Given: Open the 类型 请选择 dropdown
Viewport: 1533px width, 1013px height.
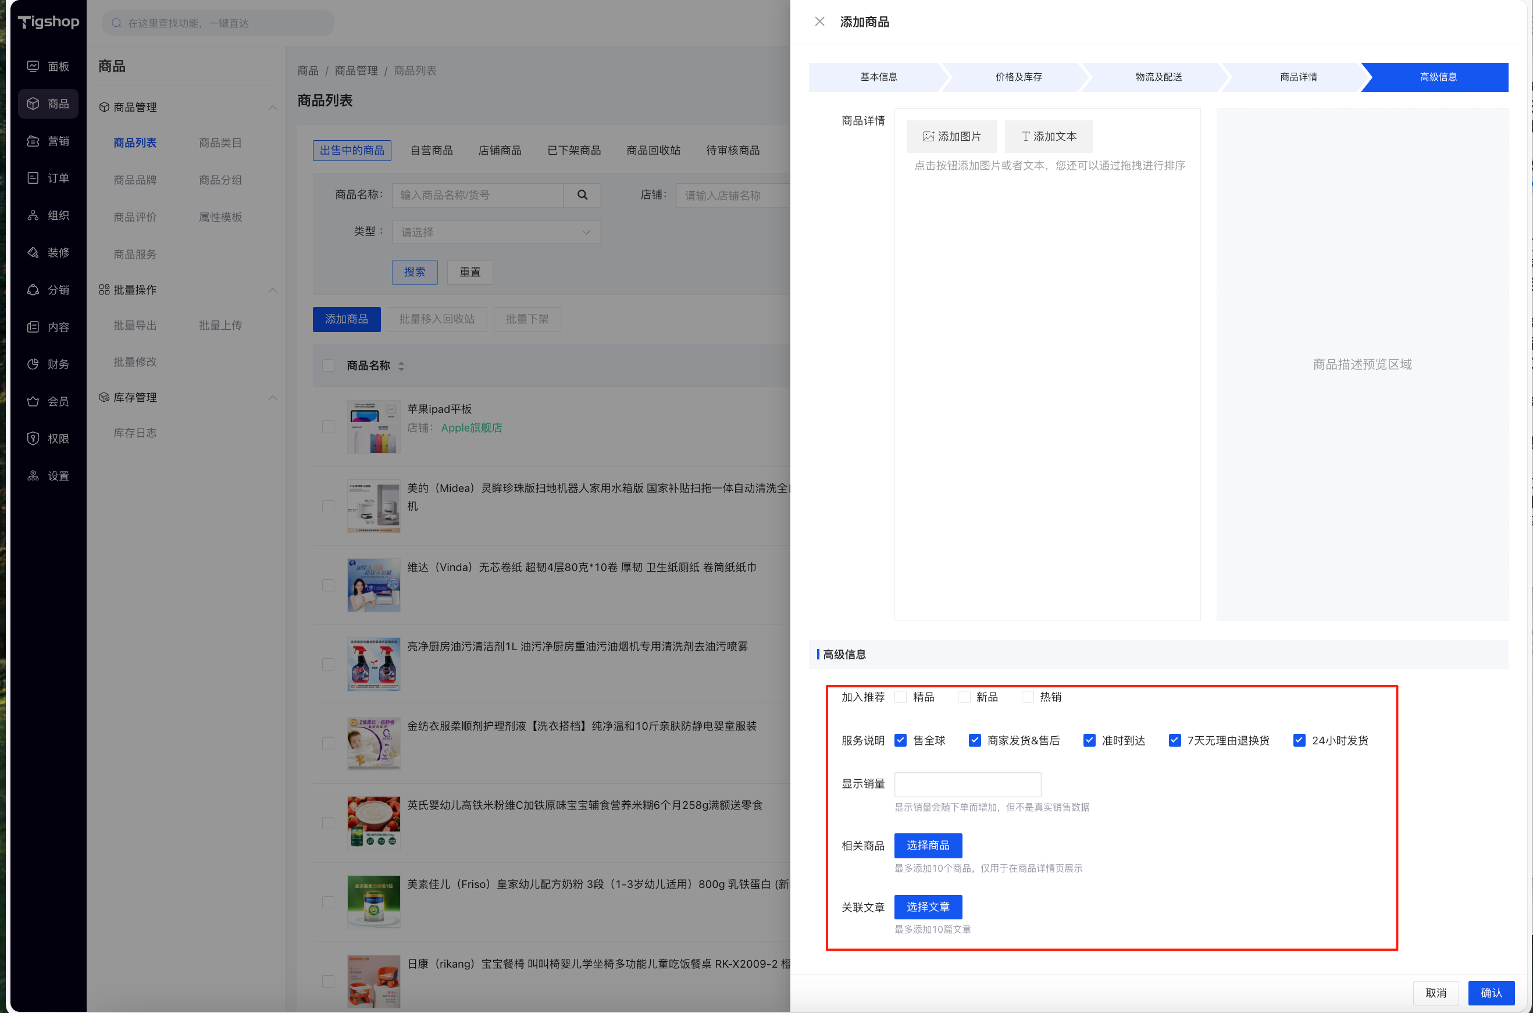Looking at the screenshot, I should (x=495, y=232).
